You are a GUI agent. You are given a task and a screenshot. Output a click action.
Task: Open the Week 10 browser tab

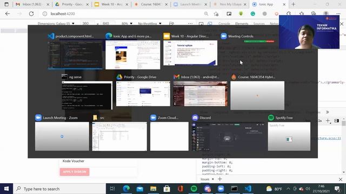(x=112, y=4)
